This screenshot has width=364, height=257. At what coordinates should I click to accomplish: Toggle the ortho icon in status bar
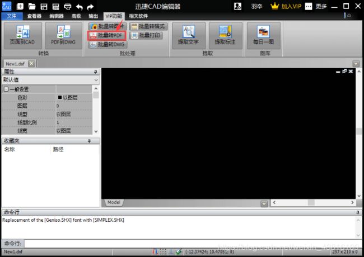(171, 251)
